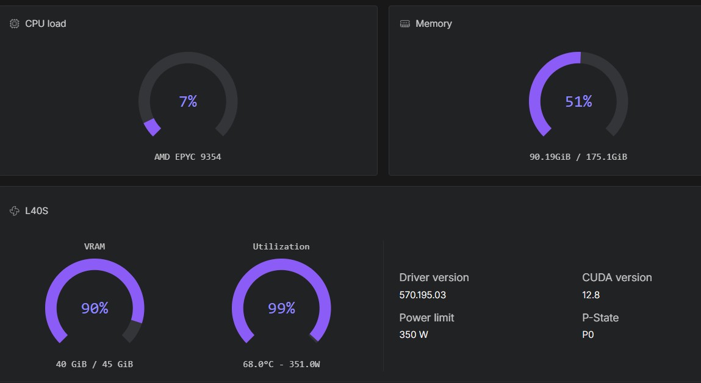
Task: Click the P-State label
Action: tap(600, 318)
